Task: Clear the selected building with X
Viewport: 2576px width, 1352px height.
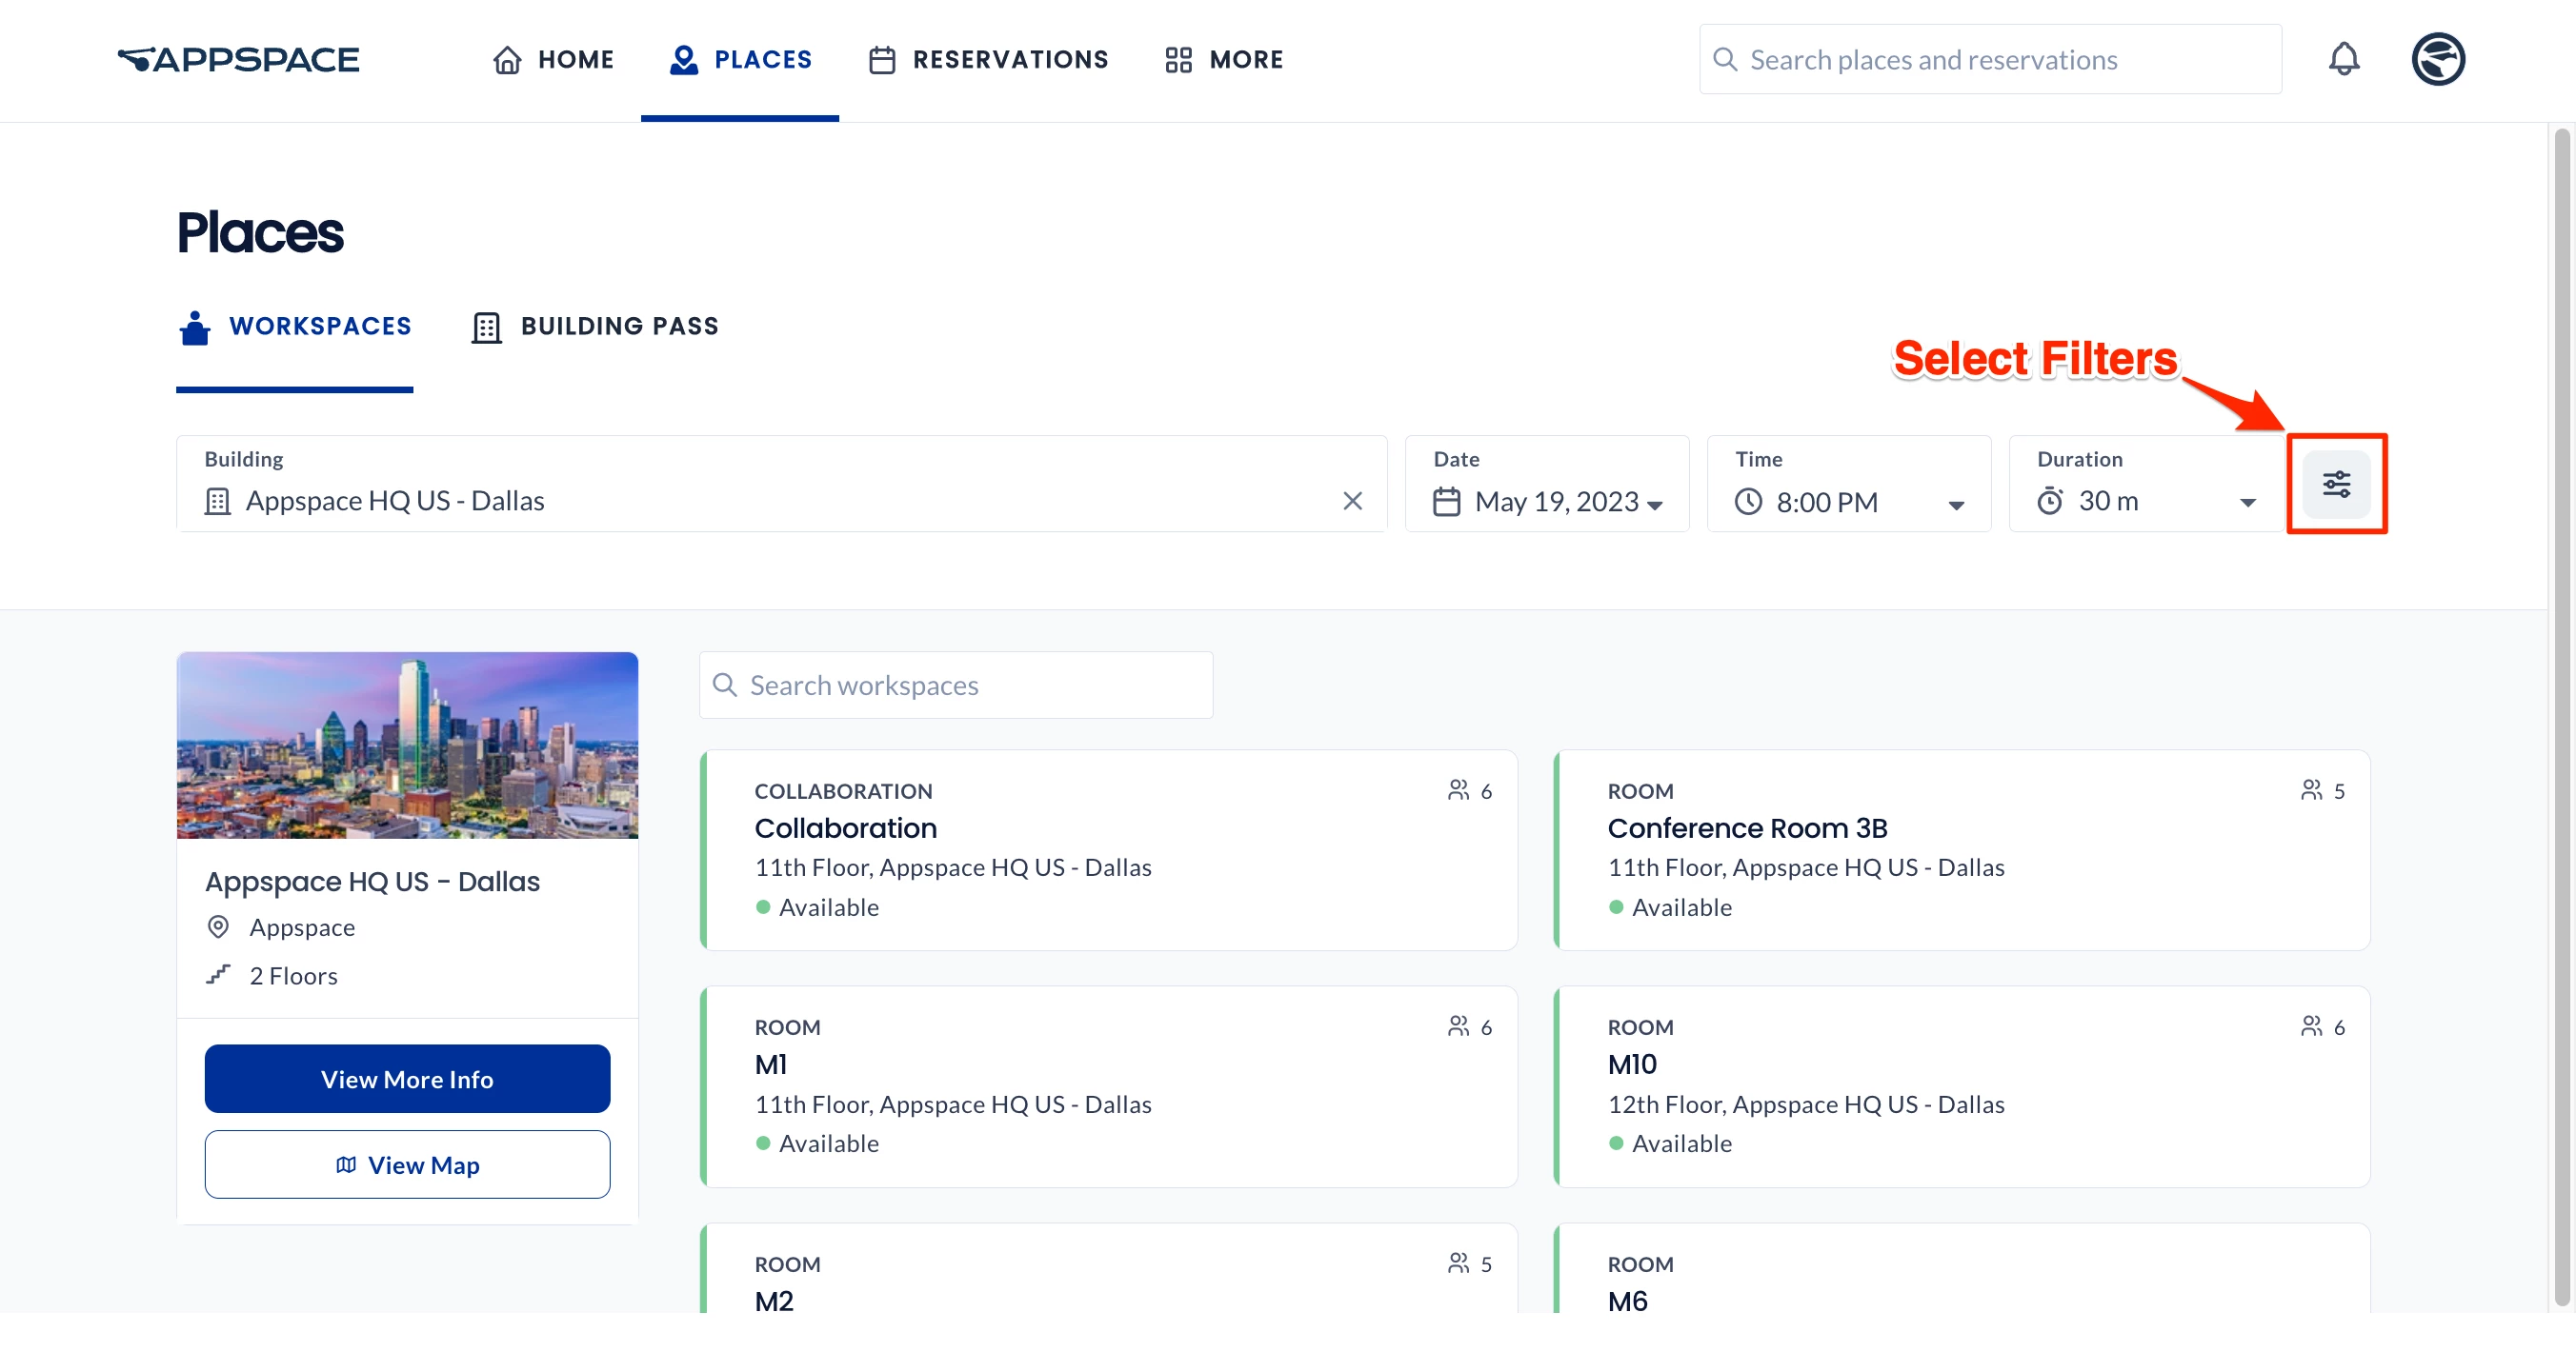Action: 1352,501
